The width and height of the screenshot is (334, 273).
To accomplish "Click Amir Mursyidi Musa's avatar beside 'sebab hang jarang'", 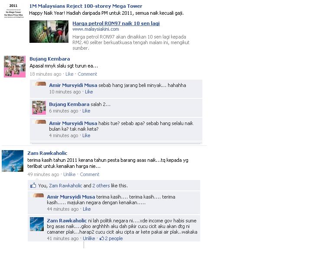I will [40, 84].
